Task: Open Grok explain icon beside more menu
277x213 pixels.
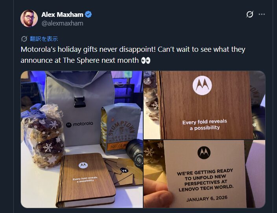Action: [250, 14]
